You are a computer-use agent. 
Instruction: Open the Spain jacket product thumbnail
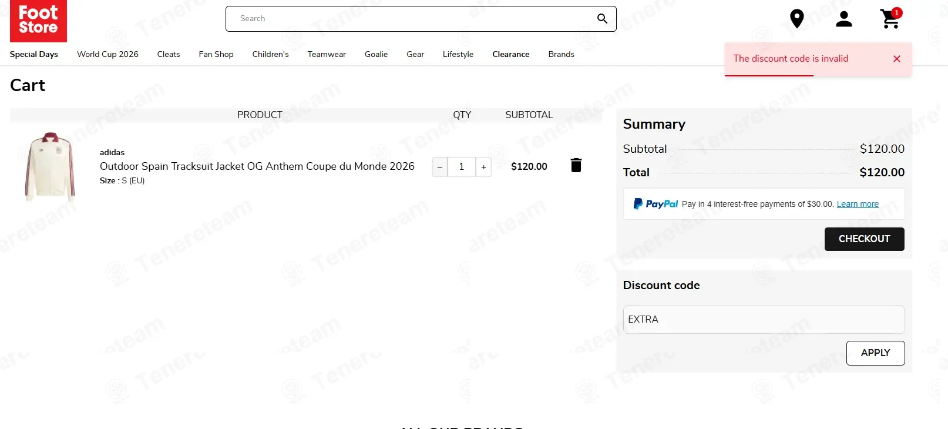[x=50, y=167]
